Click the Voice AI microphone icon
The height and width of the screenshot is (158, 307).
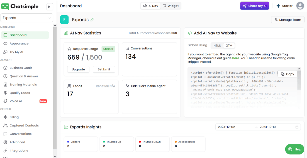click(x=5, y=101)
